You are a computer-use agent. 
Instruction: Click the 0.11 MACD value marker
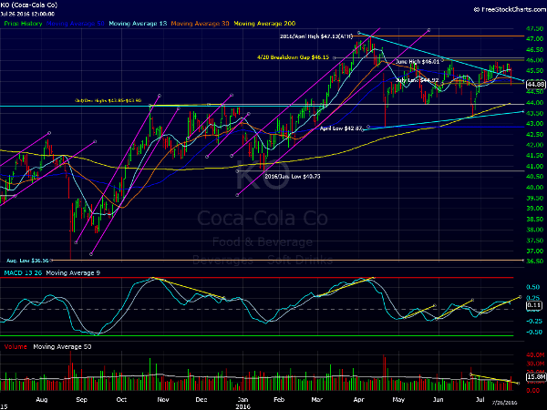pyautogui.click(x=533, y=305)
